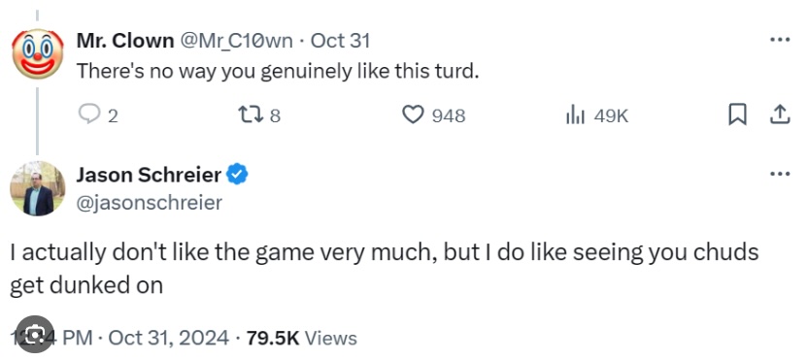Click the Oct 31 timestamp on Mr. Clown's tweet
This screenshot has height=360, width=808.
[341, 41]
